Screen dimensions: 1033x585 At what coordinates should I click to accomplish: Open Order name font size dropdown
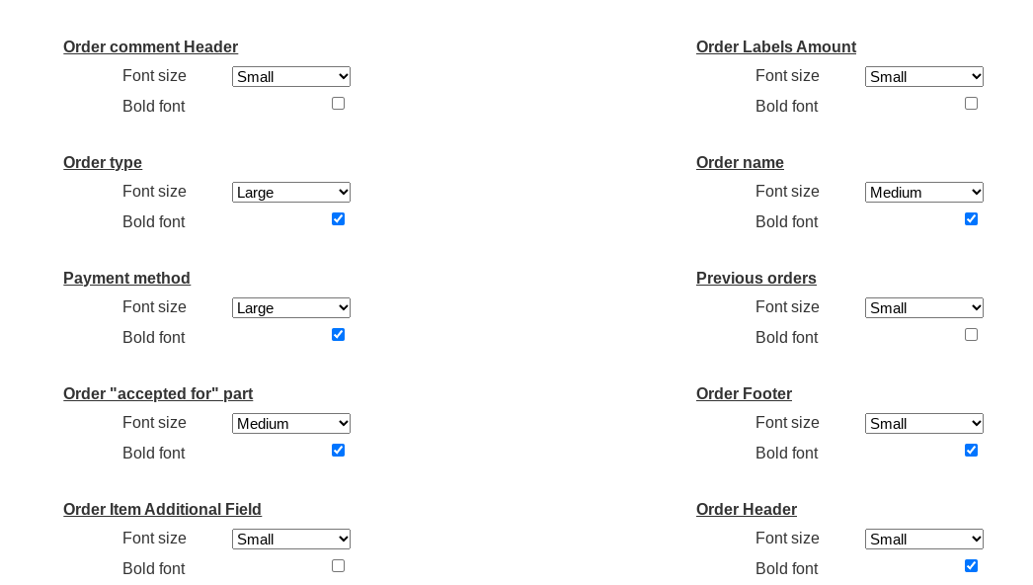point(924,193)
